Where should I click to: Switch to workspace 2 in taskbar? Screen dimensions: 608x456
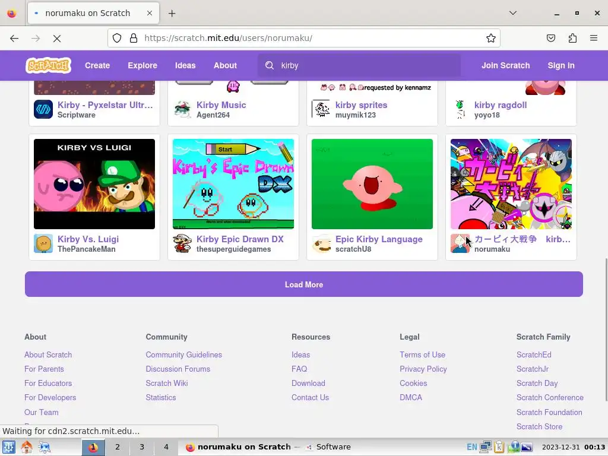click(118, 446)
